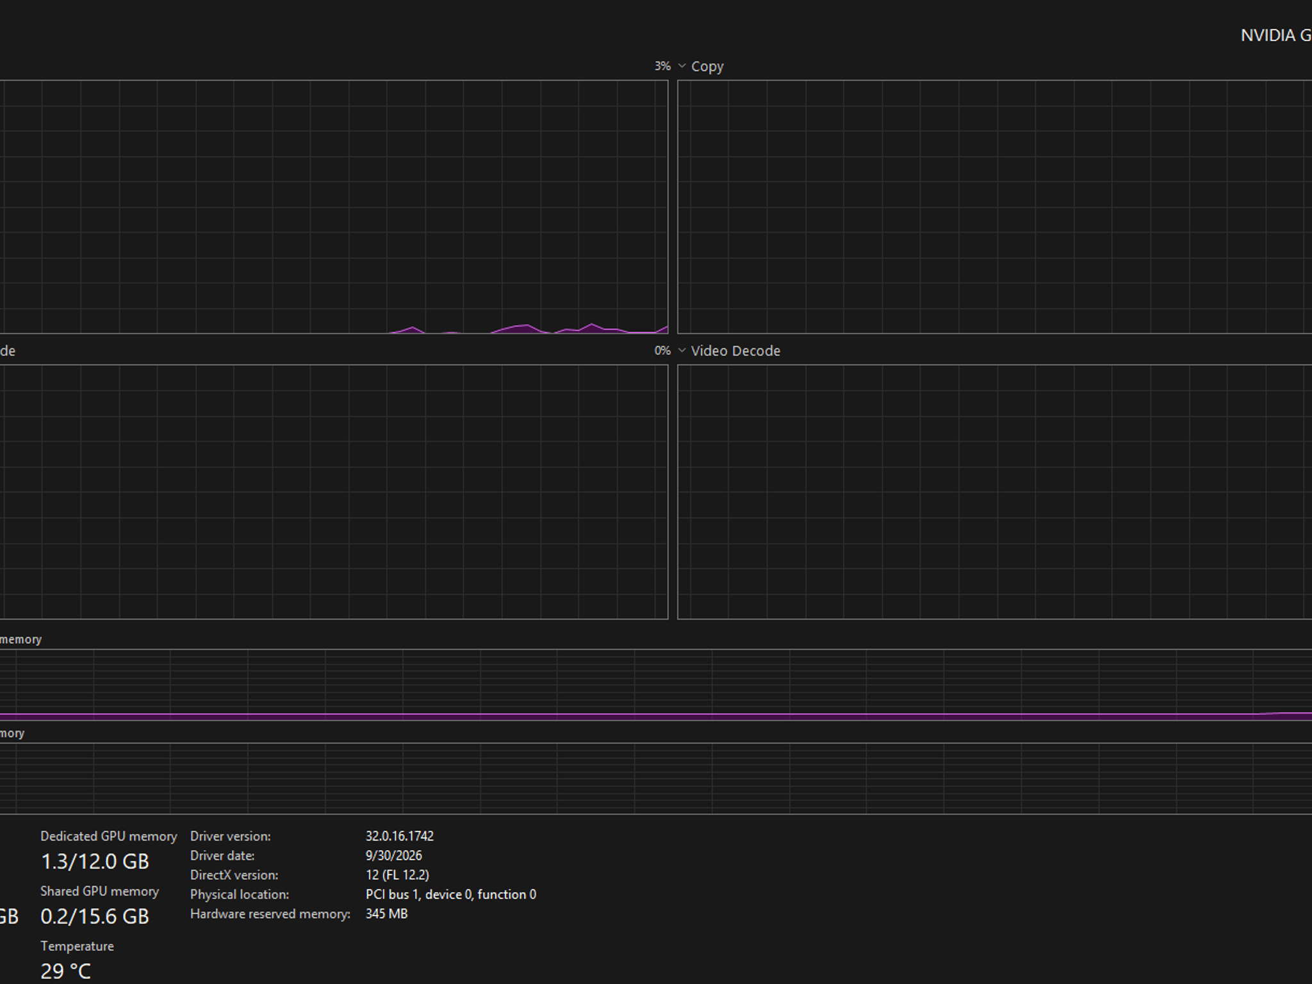Click the dedicated memory usage graph with the purple line
This screenshot has width=1312, height=984.
656,685
